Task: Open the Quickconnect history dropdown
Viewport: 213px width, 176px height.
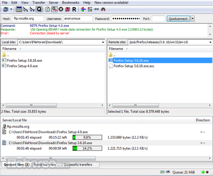Action: 193,19
